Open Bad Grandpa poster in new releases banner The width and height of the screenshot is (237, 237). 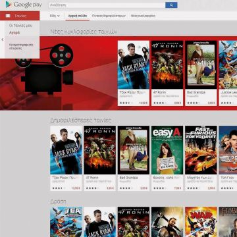tap(201, 65)
